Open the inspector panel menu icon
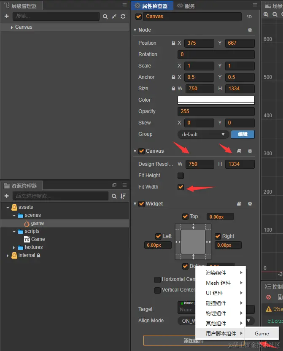The image size is (283, 351). (255, 5)
